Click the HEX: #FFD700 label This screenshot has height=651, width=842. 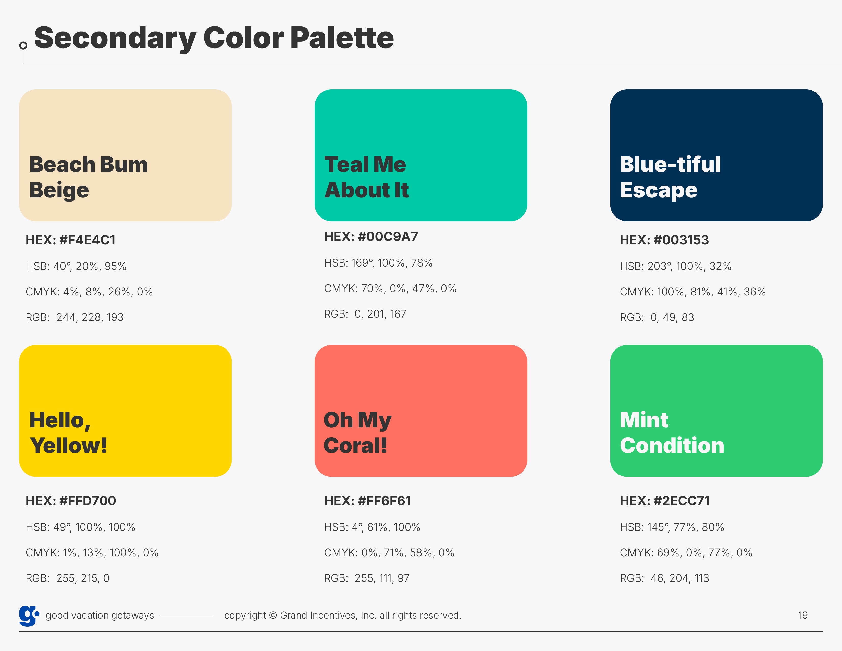coord(71,501)
